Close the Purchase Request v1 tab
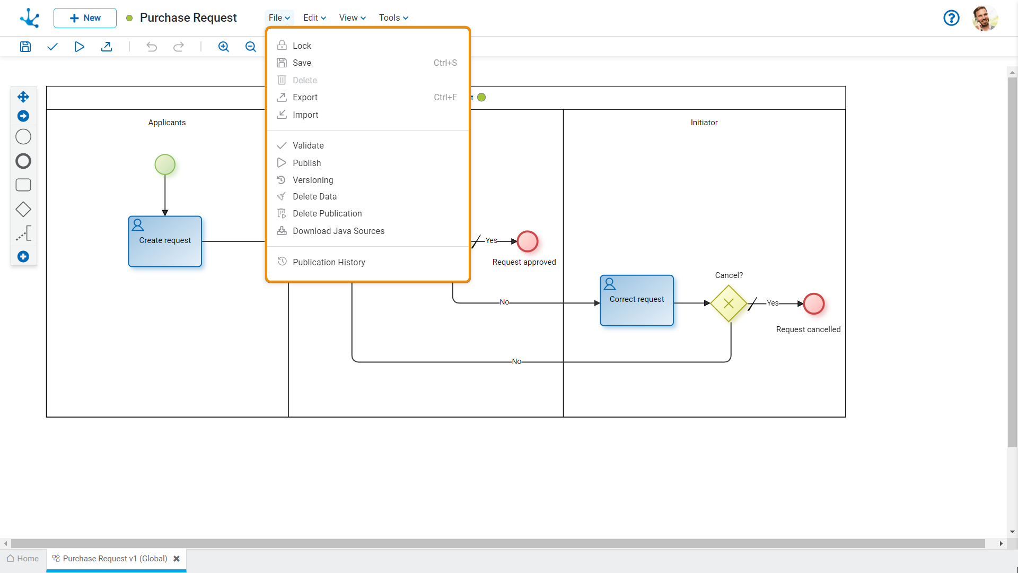Screen dimensions: 1018x573 point(177,559)
